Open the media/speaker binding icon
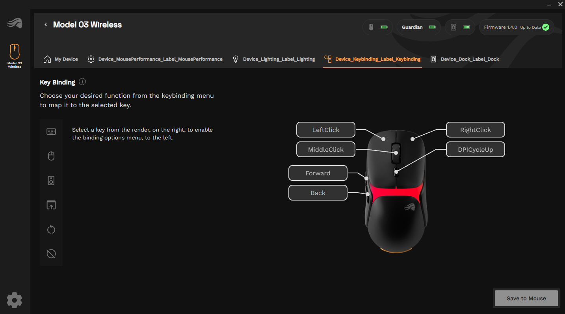The height and width of the screenshot is (314, 565). click(51, 181)
